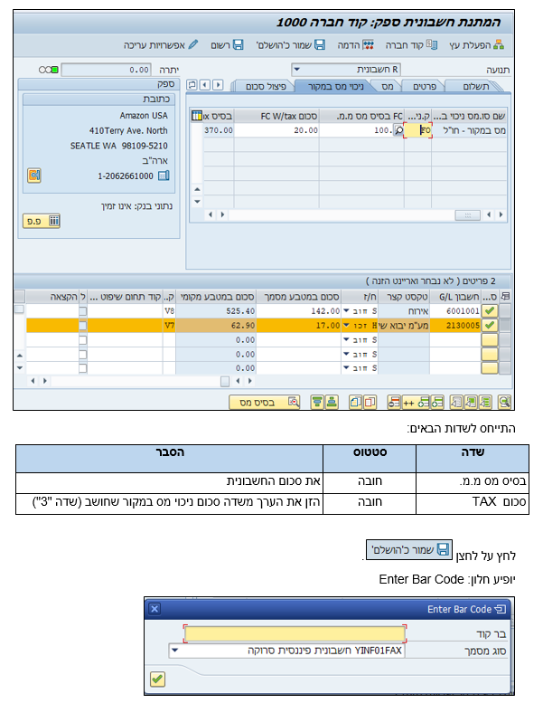This screenshot has height=713, width=543.
Task: Click the בסיס מס tax base button
Action: tap(265, 403)
